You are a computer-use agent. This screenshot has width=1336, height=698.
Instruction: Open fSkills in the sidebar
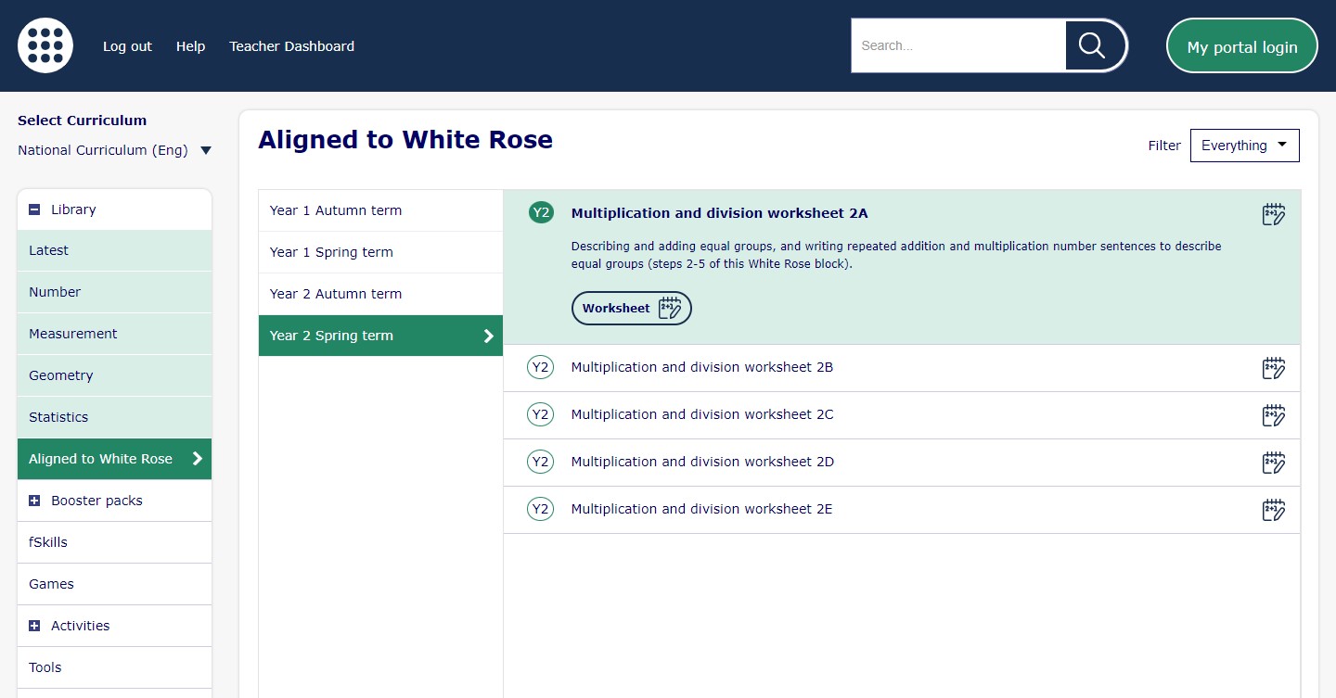[114, 542]
